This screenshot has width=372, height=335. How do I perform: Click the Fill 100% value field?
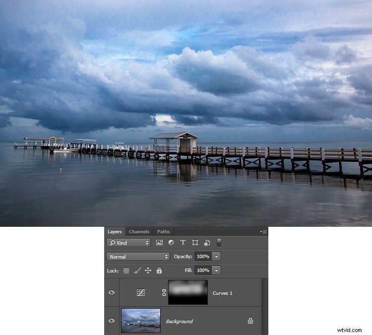pos(203,270)
